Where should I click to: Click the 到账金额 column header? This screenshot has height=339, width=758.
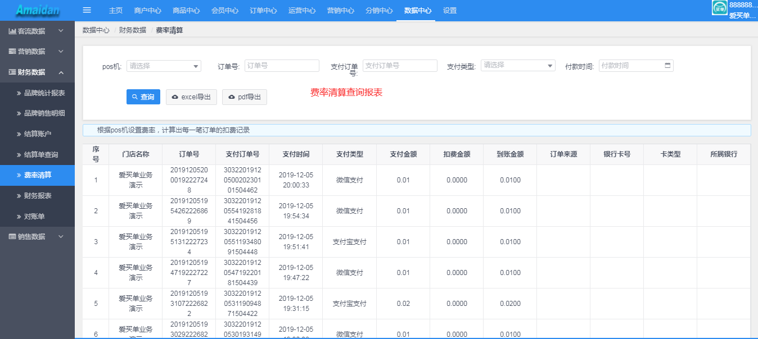(x=510, y=154)
